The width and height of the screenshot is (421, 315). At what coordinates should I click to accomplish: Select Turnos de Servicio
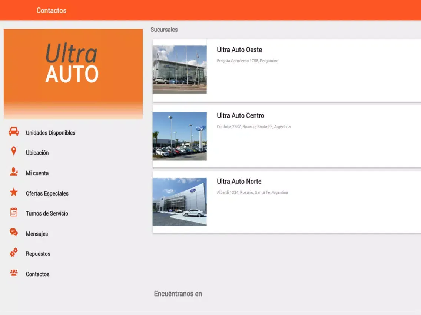coord(47,213)
